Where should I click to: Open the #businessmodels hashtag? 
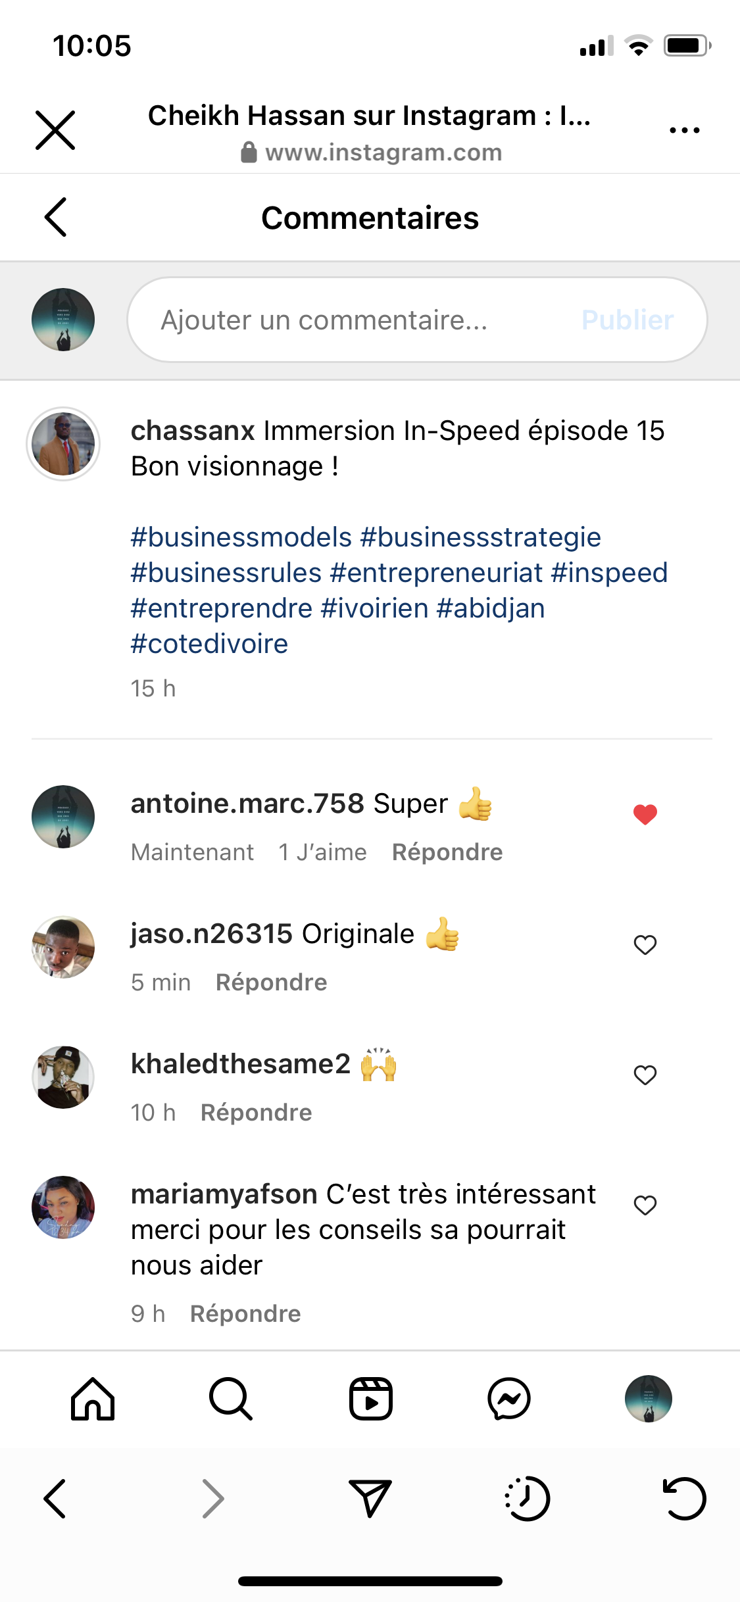click(241, 537)
